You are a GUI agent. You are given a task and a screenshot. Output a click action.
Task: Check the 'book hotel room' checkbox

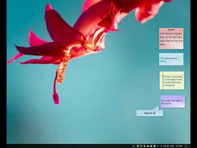164,82
